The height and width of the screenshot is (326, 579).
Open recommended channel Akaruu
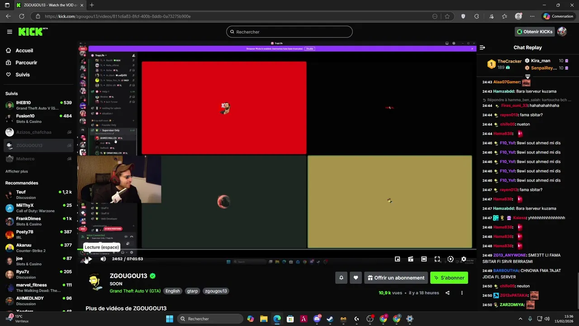pos(38,248)
